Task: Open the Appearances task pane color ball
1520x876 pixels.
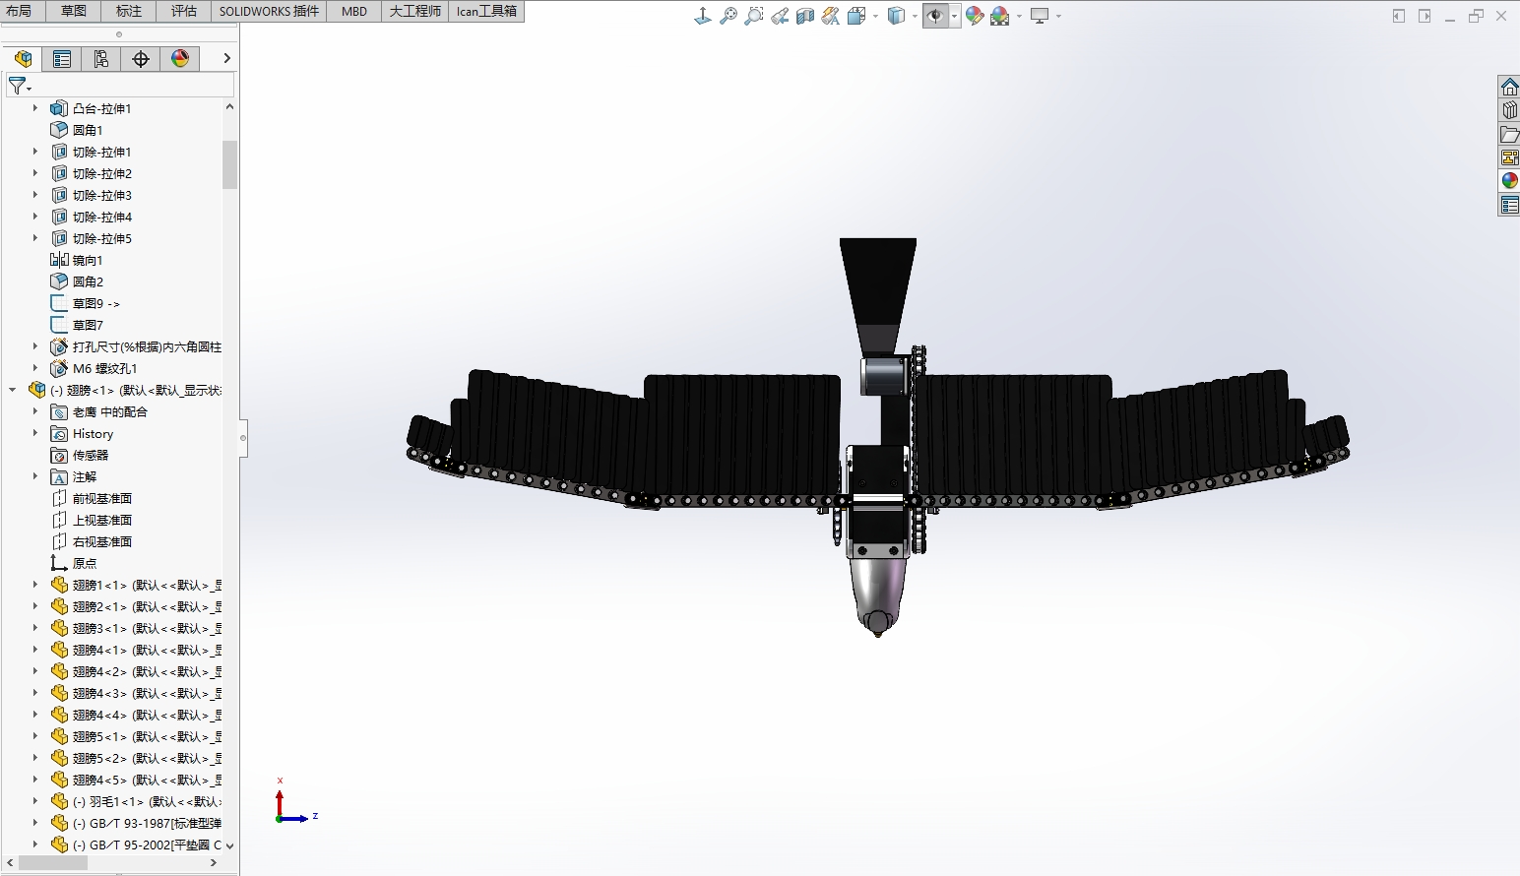Action: pyautogui.click(x=1509, y=181)
